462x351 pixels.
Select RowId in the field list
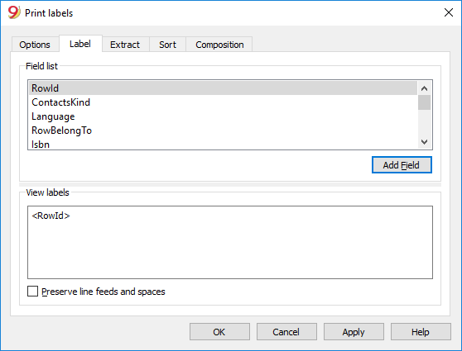[x=223, y=88]
